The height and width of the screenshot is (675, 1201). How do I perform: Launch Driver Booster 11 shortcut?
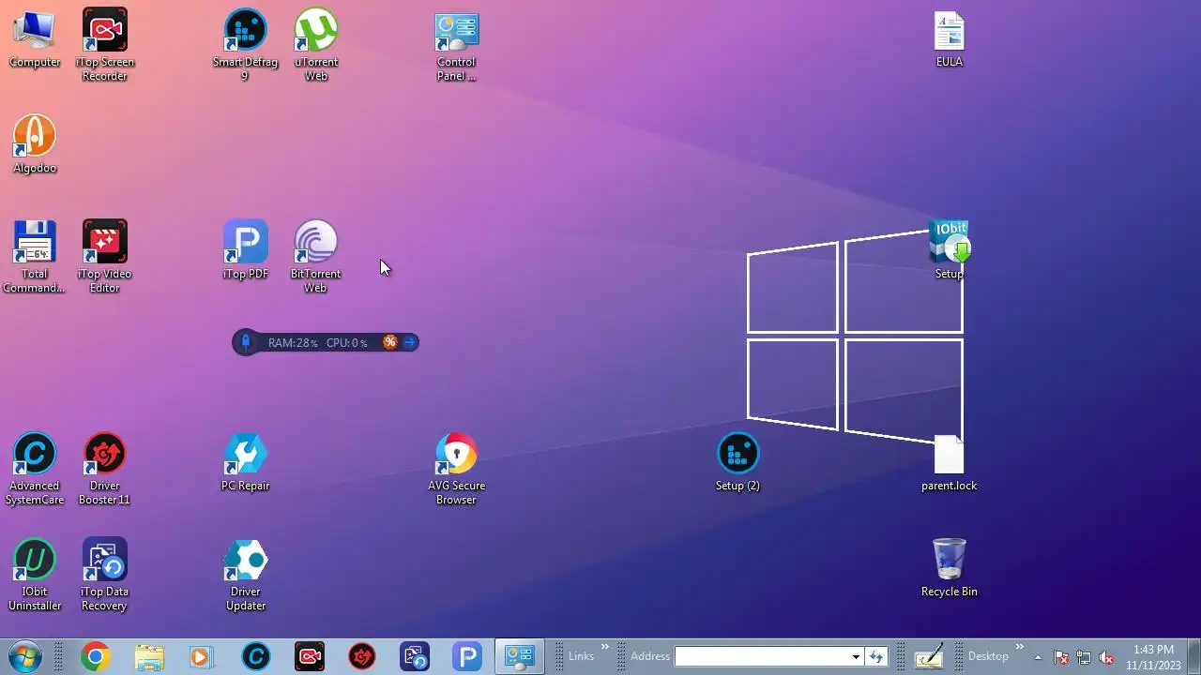click(x=104, y=468)
